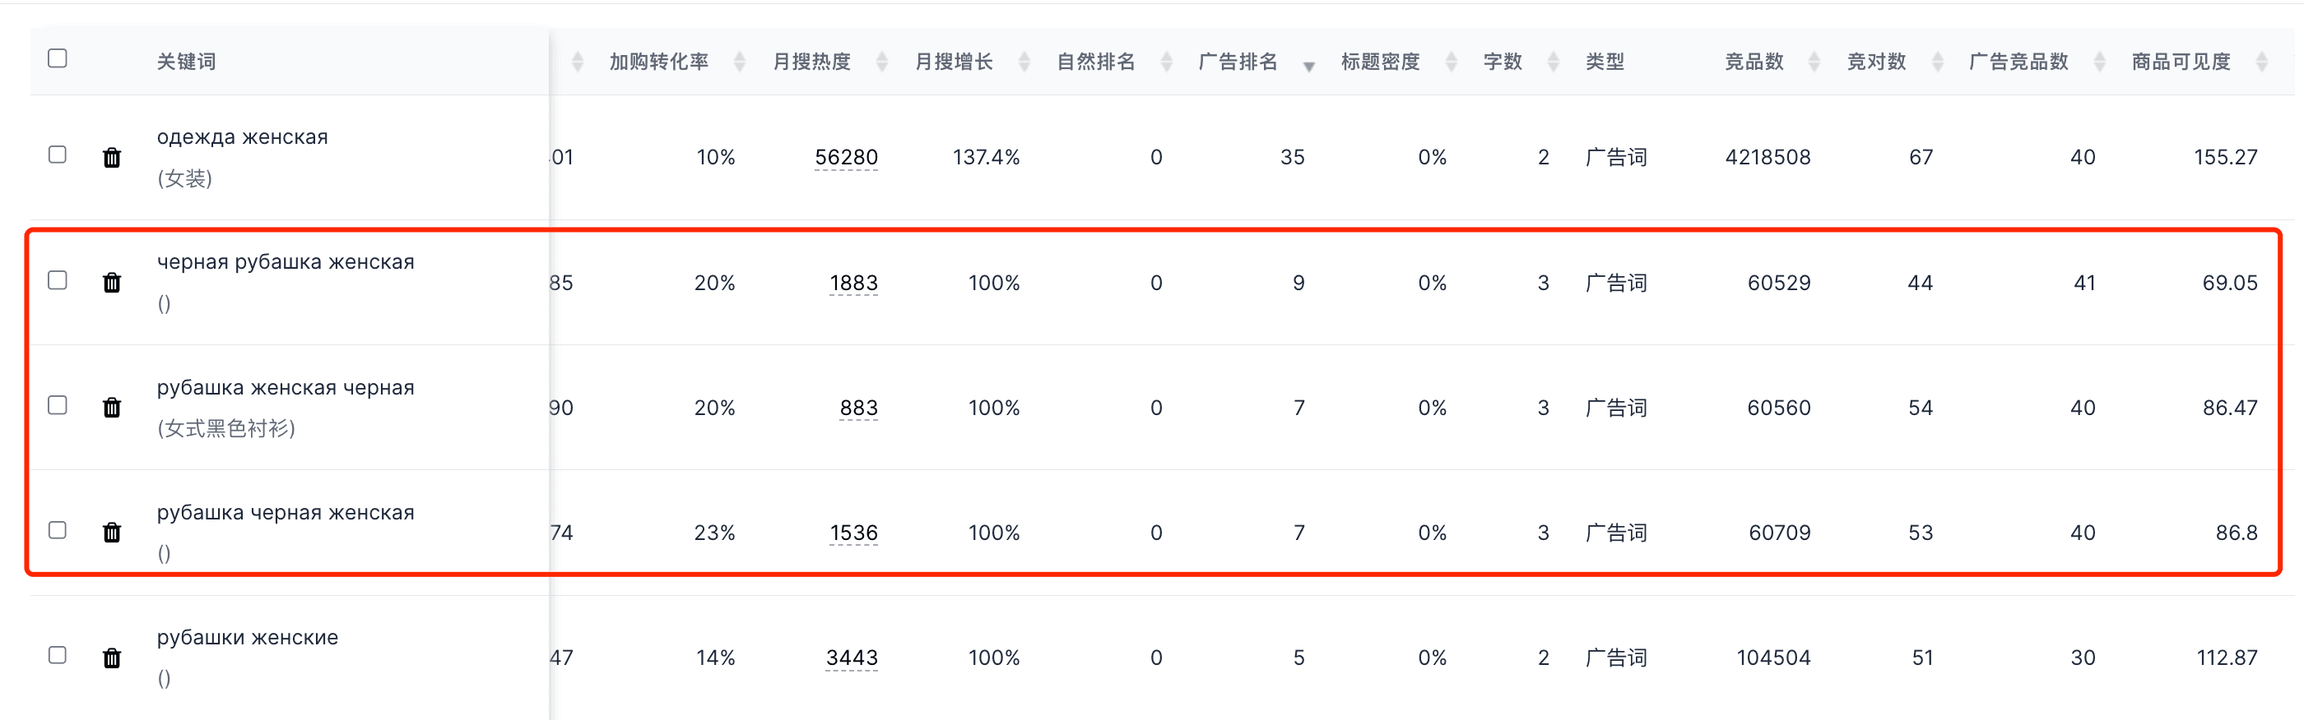Open the 56280 monthly search value
Image resolution: width=2304 pixels, height=720 pixels.
(x=846, y=158)
